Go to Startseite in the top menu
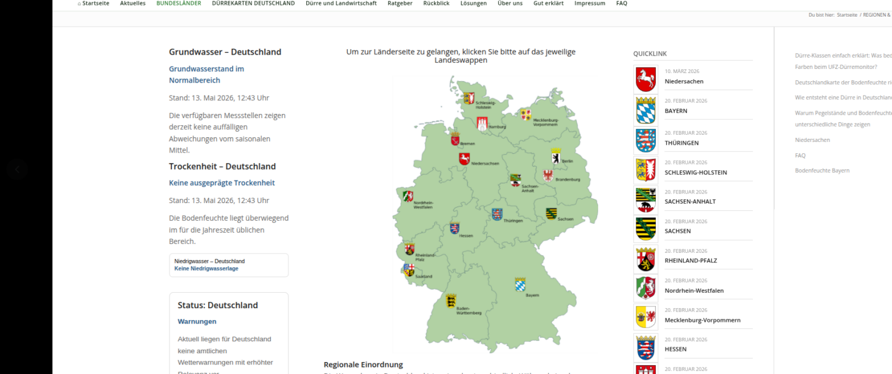892x374 pixels. (x=93, y=4)
